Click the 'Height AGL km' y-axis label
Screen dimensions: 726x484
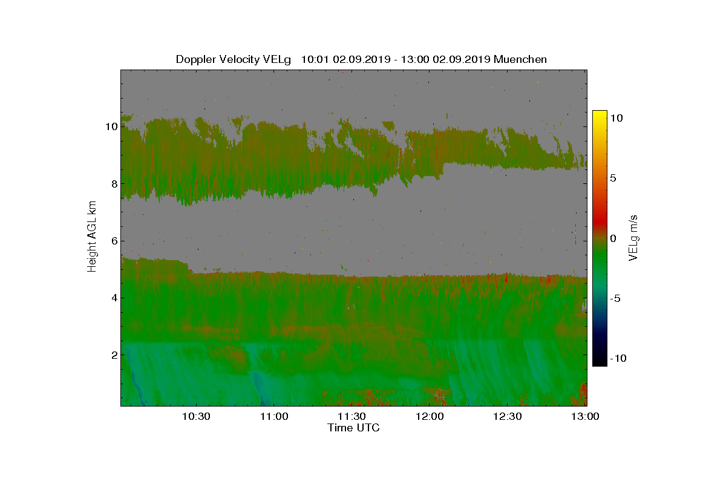(x=92, y=237)
